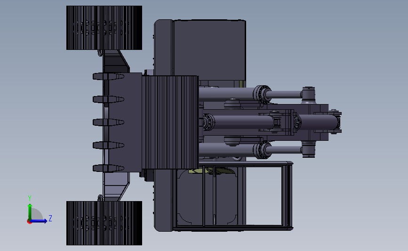Select the upper crawler track
This screenshot has height=251, width=408.
coord(104,28)
